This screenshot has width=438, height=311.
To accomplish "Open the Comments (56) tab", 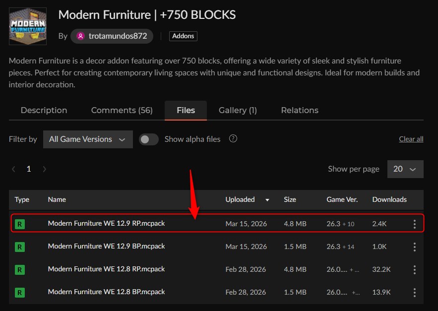I will coord(122,110).
